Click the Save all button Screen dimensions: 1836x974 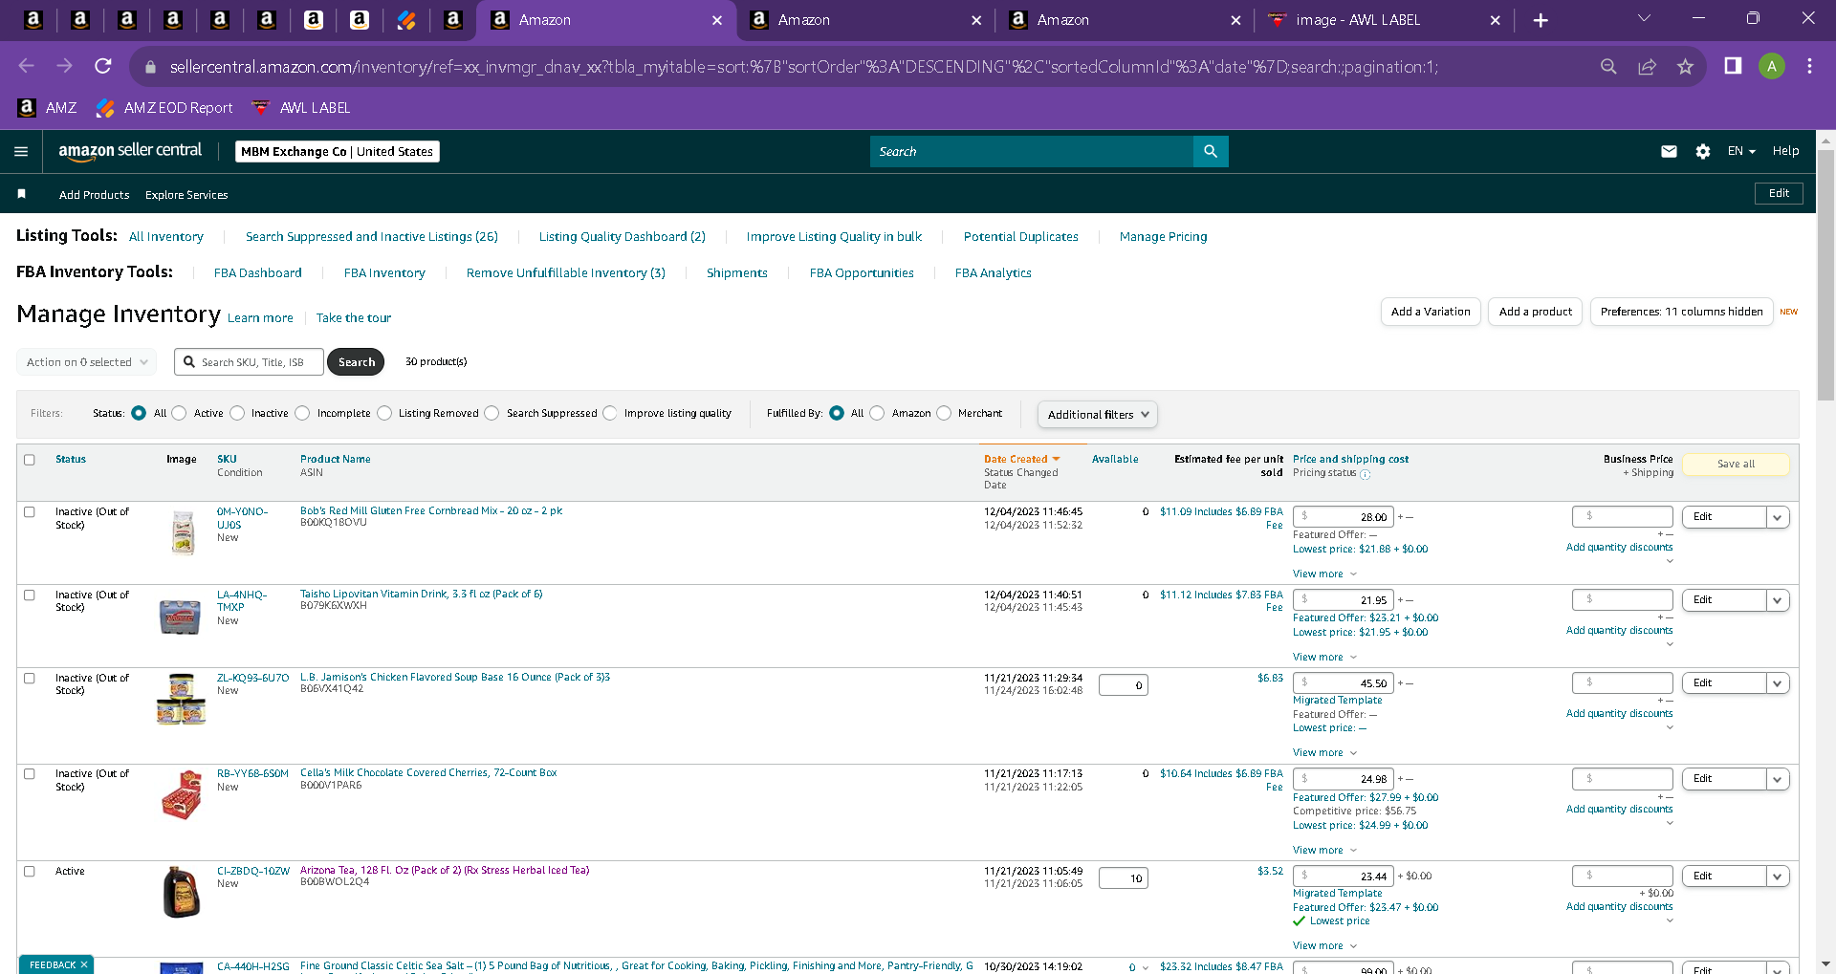coord(1736,464)
